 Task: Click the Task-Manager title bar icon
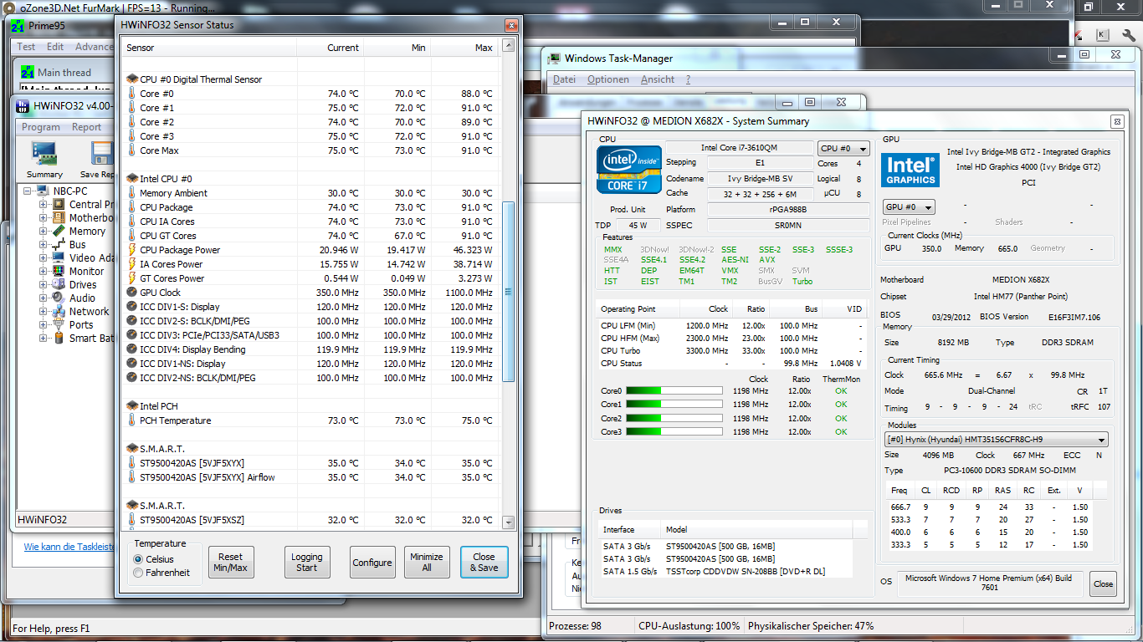[x=555, y=59]
